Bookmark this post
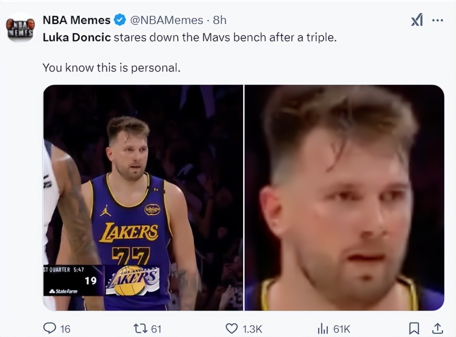The height and width of the screenshot is (337, 456). point(414,328)
